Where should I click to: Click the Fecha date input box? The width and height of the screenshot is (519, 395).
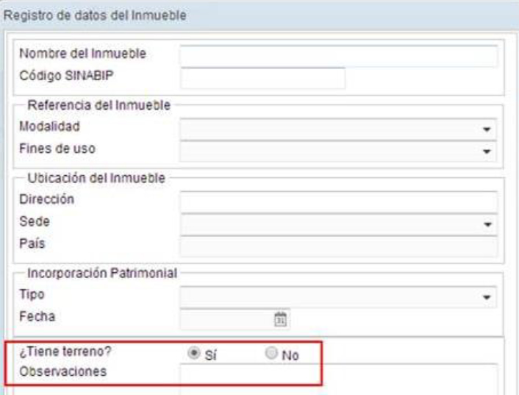(226, 319)
